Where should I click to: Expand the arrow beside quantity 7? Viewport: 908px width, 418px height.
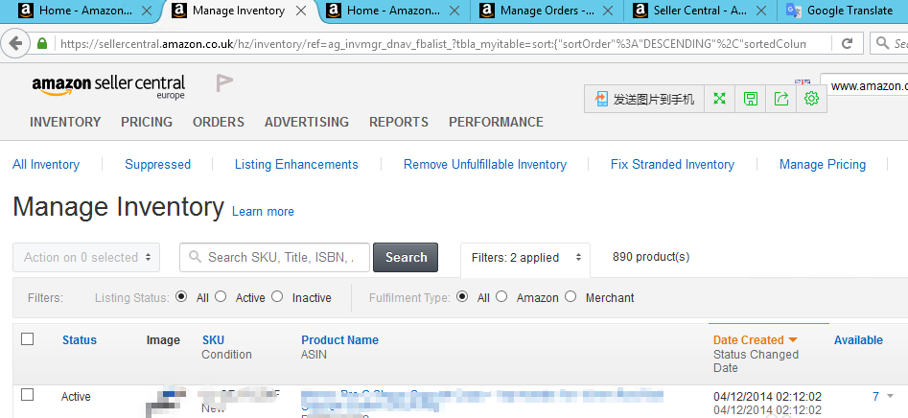[x=890, y=397]
